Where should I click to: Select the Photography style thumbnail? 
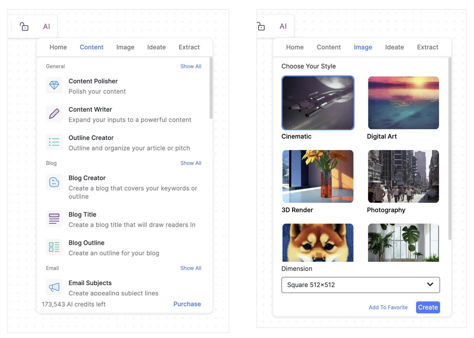[x=403, y=176]
